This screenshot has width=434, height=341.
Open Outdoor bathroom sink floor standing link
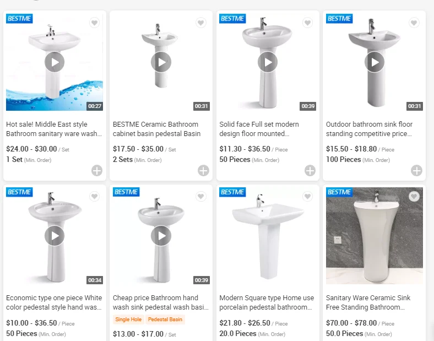point(369,129)
